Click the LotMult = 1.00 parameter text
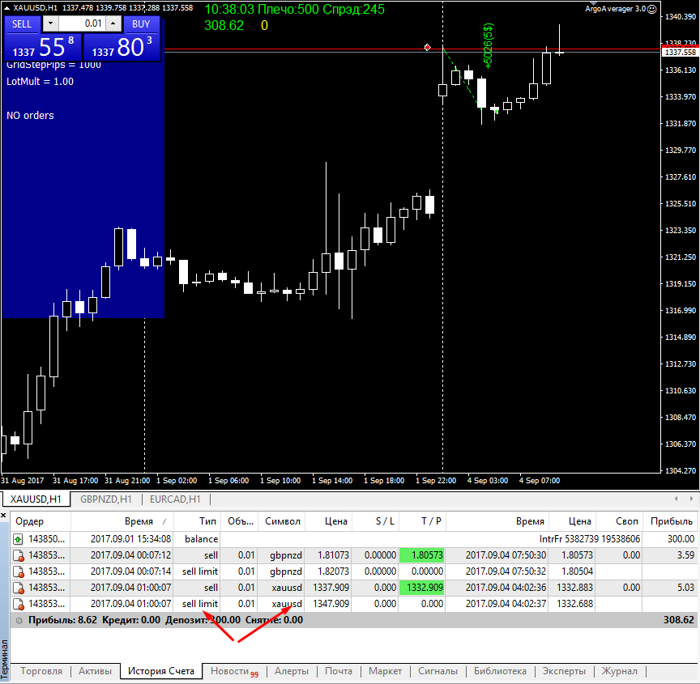The height and width of the screenshot is (684, 700). pyautogui.click(x=40, y=82)
